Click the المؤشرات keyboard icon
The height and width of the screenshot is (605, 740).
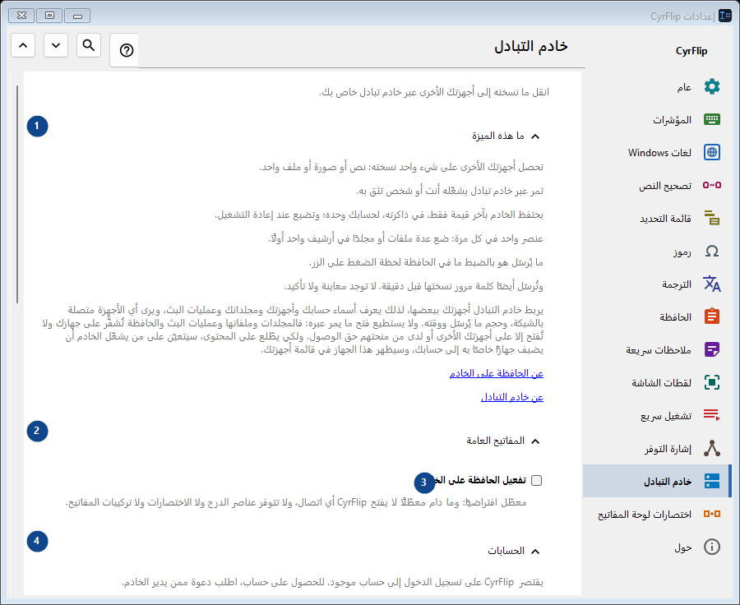(712, 119)
